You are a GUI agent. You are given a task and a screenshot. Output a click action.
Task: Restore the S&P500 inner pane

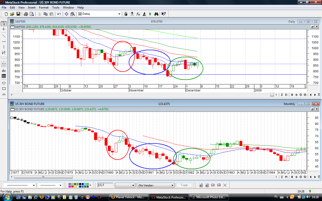point(313,27)
